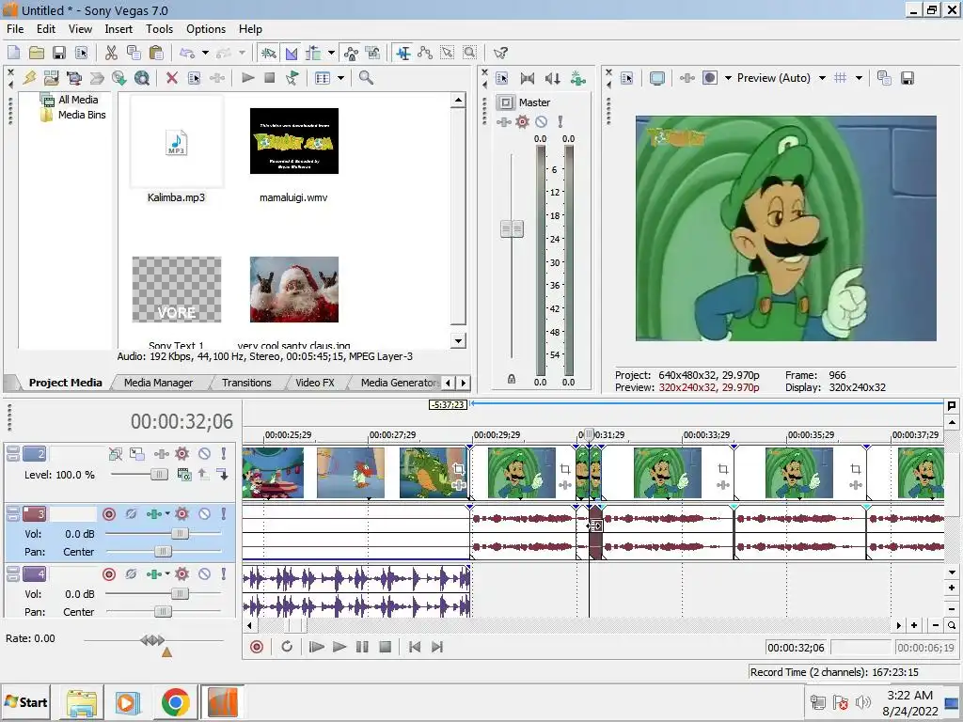Click the Windows Start button
Viewport: 963px width, 722px height.
[x=25, y=702]
